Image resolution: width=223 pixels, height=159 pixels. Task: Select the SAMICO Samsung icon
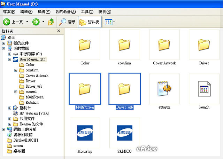pyautogui.click(x=125, y=133)
